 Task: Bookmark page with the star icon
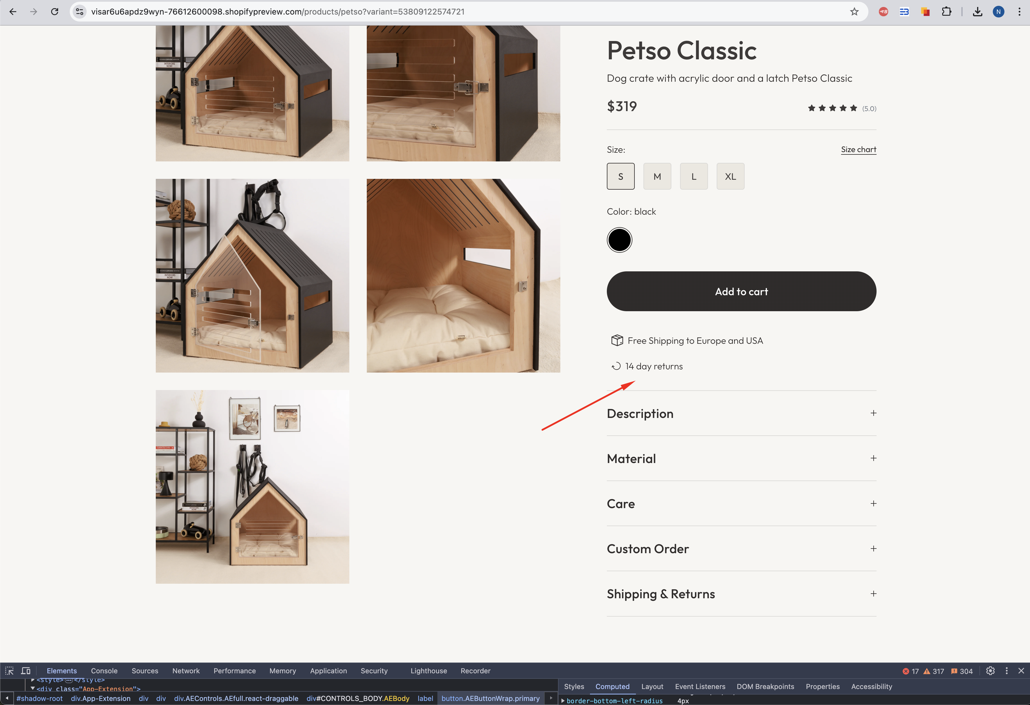(x=854, y=12)
